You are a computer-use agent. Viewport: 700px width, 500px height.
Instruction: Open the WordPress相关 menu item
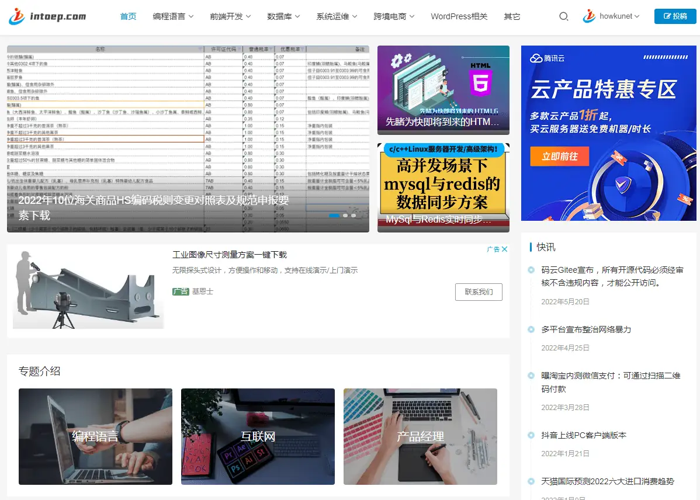tap(459, 16)
